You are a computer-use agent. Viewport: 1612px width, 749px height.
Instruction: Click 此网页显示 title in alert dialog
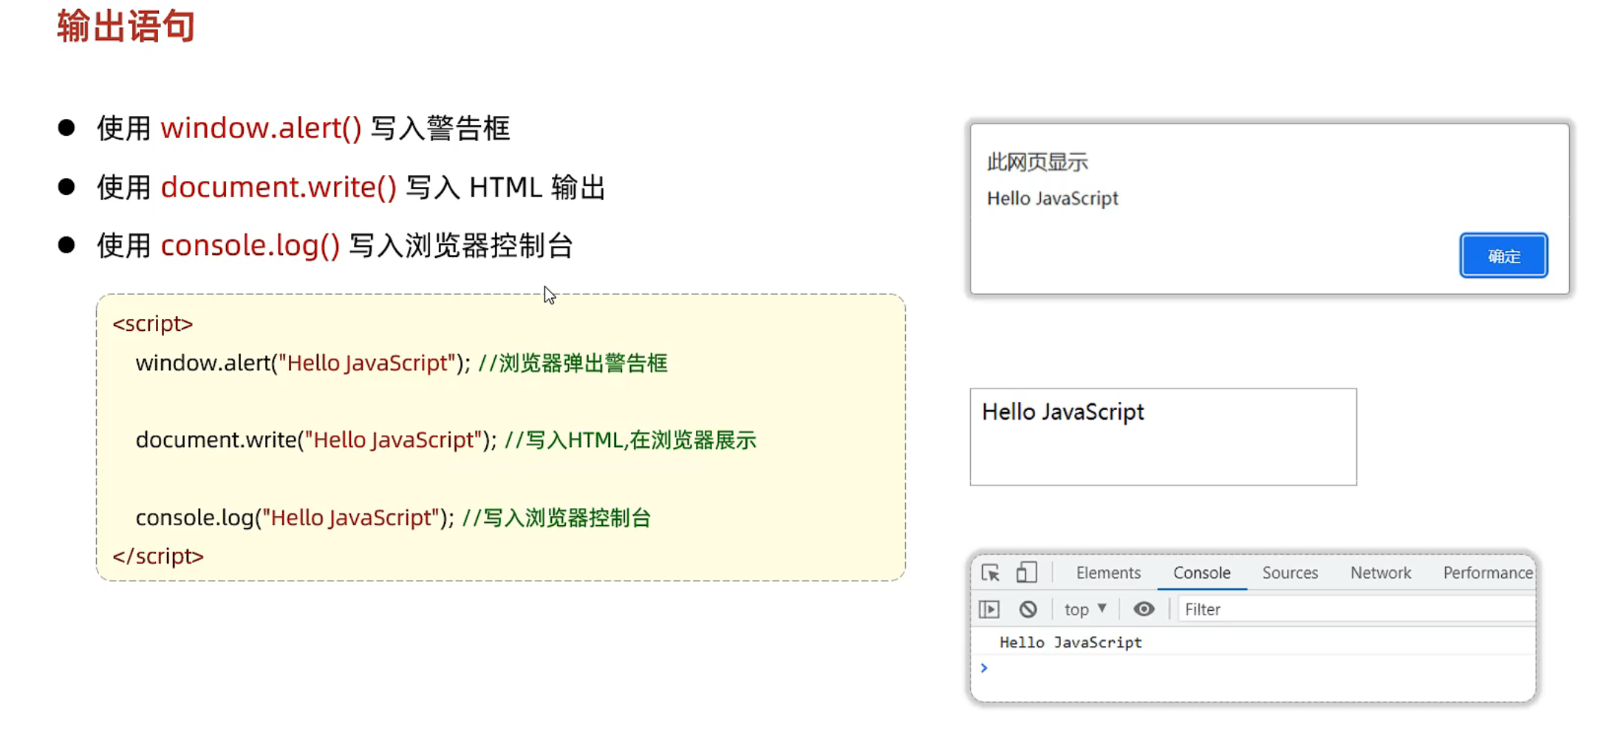[x=1037, y=162]
